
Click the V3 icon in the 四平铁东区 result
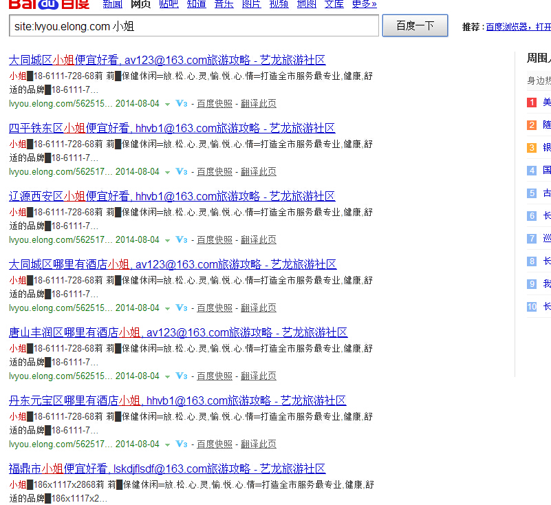pos(182,172)
